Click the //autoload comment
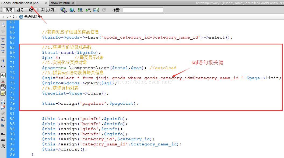 click(163, 68)
